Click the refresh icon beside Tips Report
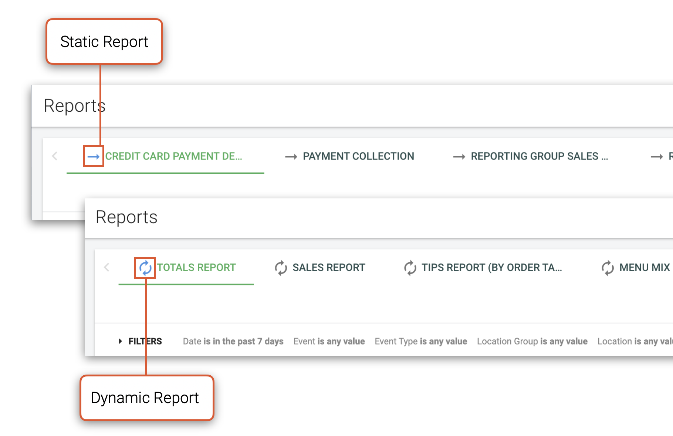 coord(409,268)
